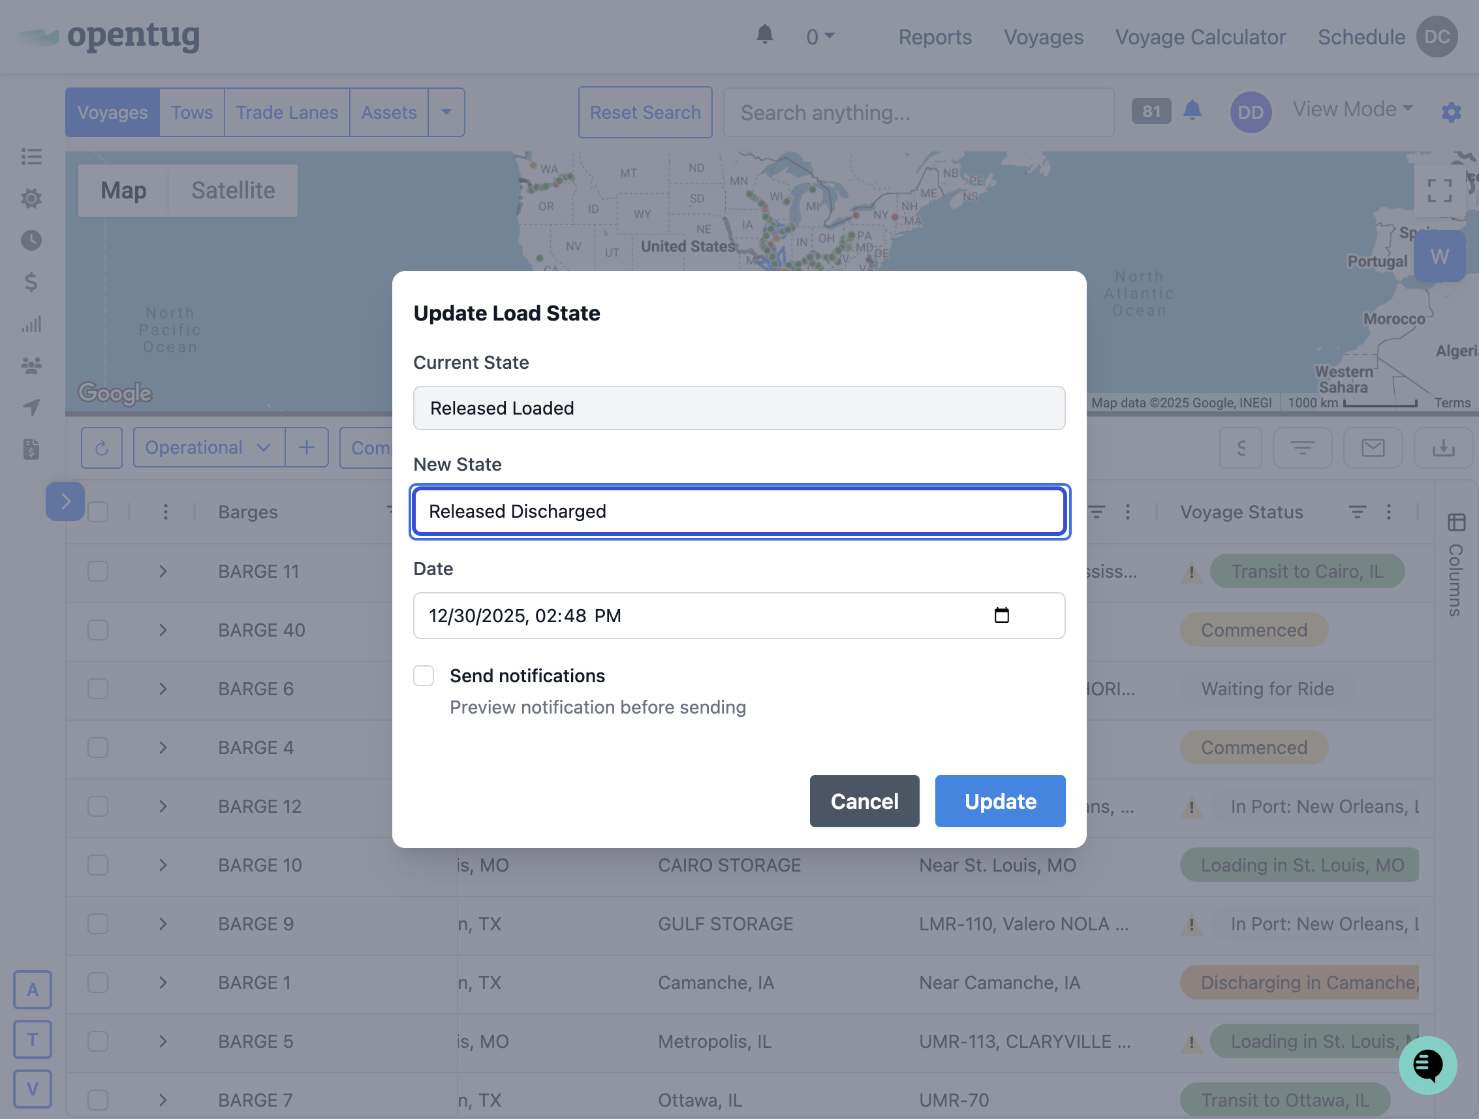The width and height of the screenshot is (1479, 1119).
Task: Open Voyage Calculator from top menu
Action: pos(1200,37)
